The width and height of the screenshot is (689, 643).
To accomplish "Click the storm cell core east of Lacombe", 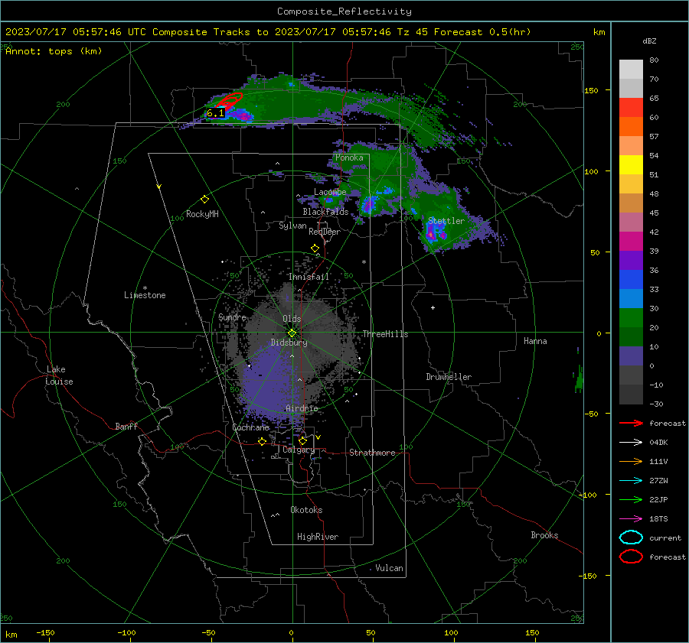I will 369,205.
